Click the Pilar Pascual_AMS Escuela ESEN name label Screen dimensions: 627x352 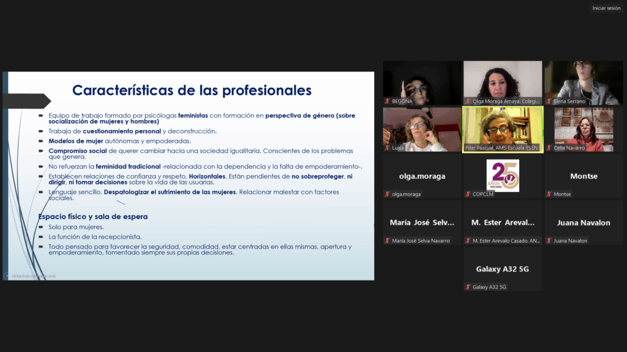[501, 148]
